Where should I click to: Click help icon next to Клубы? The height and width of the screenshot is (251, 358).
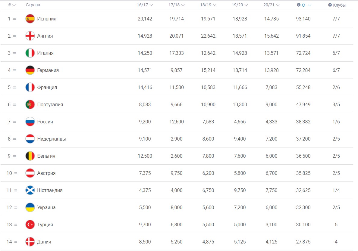point(330,5)
